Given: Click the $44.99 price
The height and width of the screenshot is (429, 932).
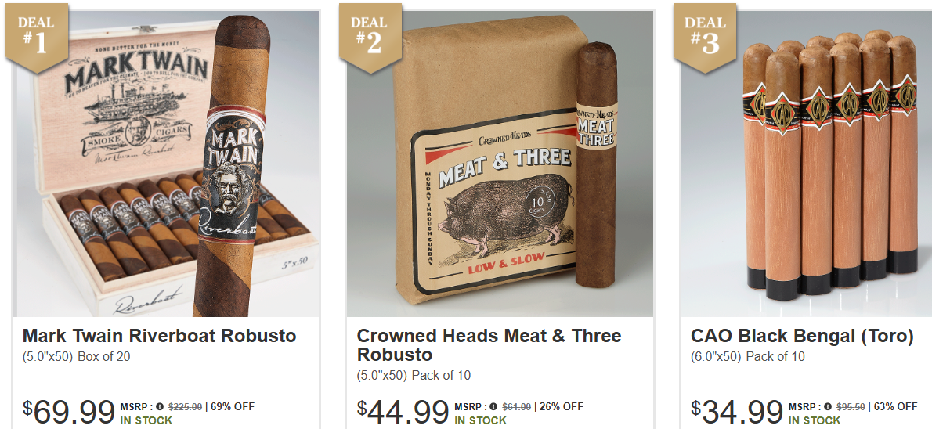Looking at the screenshot, I should click(x=403, y=412).
